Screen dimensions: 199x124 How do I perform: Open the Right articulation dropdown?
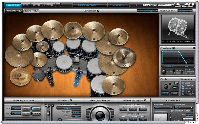[x=183, y=107]
